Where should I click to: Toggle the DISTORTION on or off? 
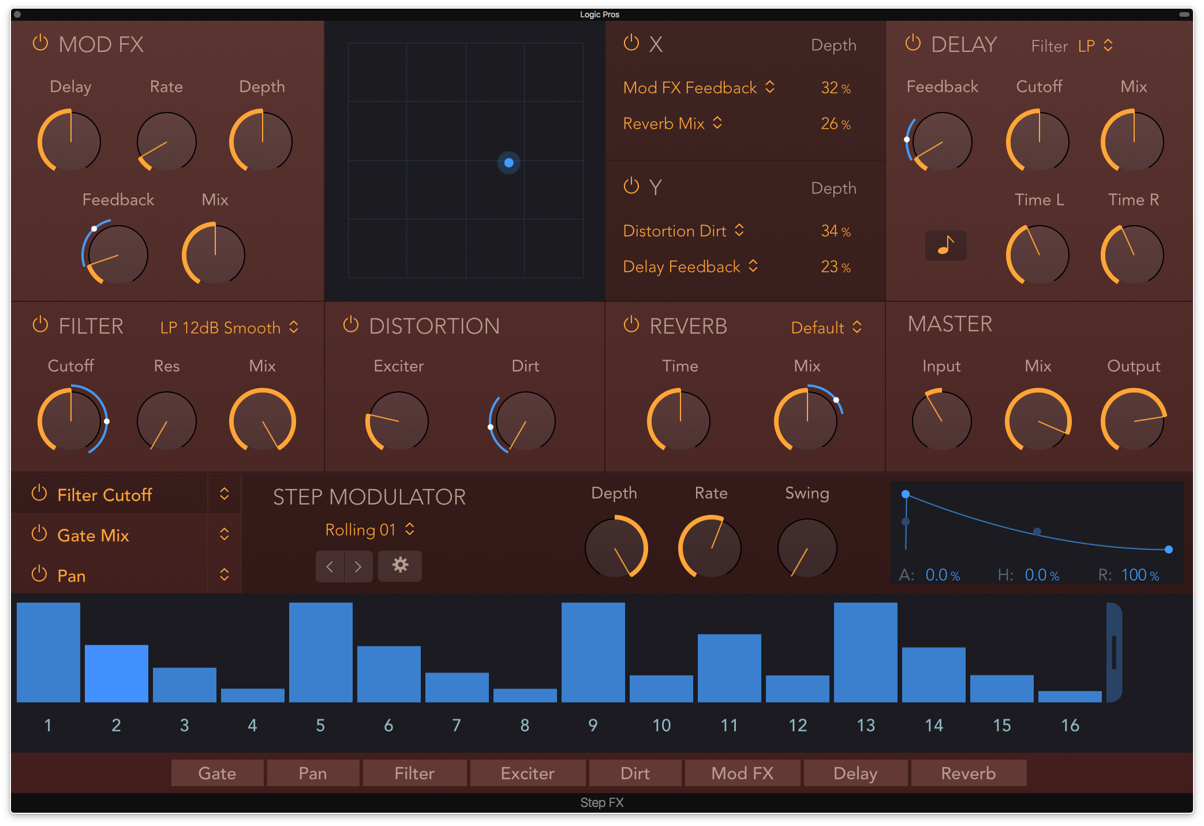pyautogui.click(x=350, y=325)
